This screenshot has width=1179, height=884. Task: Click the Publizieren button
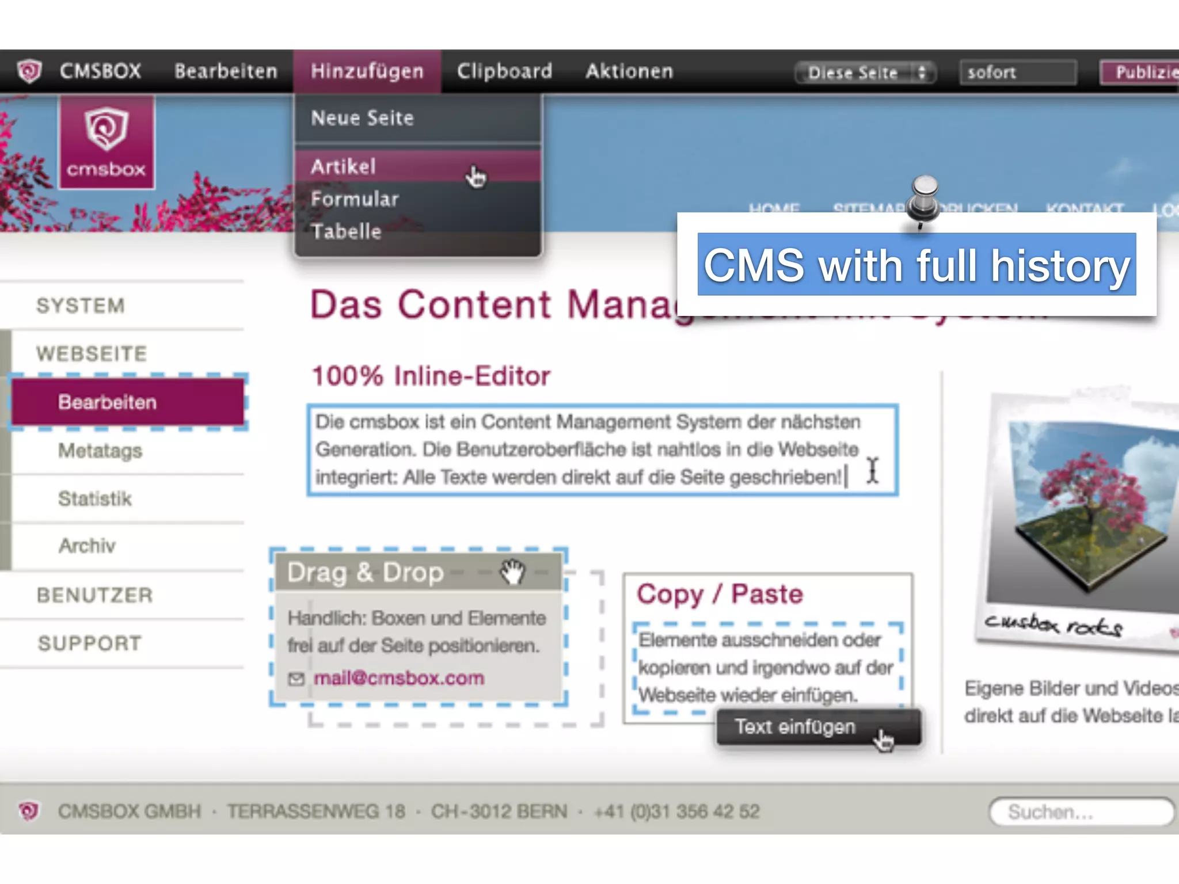click(x=1140, y=73)
